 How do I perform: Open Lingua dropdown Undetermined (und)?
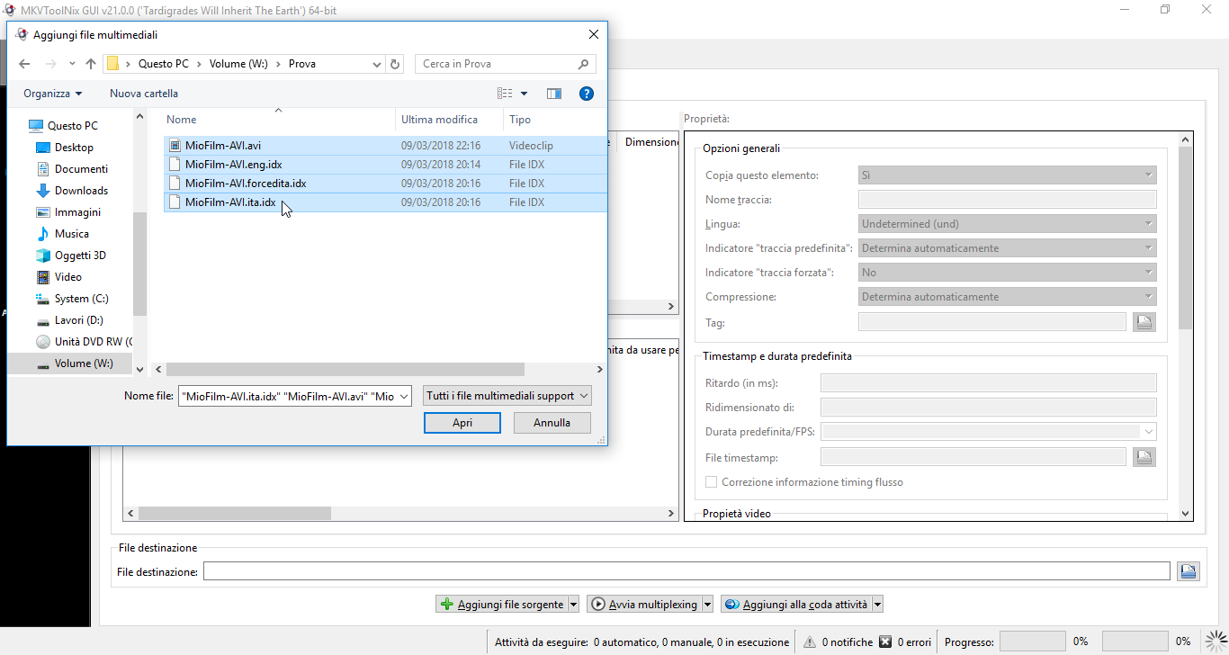tap(1008, 224)
